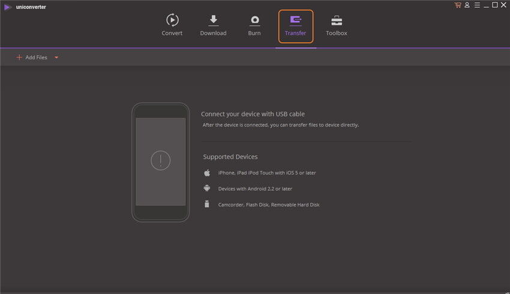
Task: Click the 'Supported Devices' heading
Action: 230,157
